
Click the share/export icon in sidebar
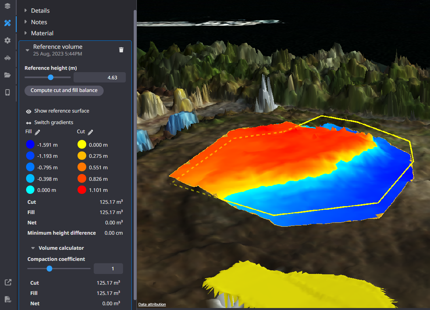(8, 282)
